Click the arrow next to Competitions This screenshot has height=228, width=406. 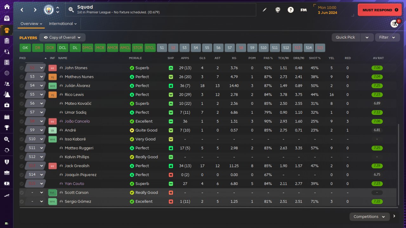click(x=394, y=216)
